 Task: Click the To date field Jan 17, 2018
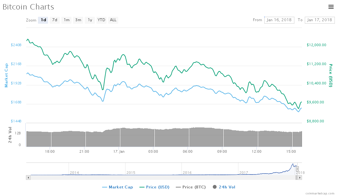pos(320,20)
